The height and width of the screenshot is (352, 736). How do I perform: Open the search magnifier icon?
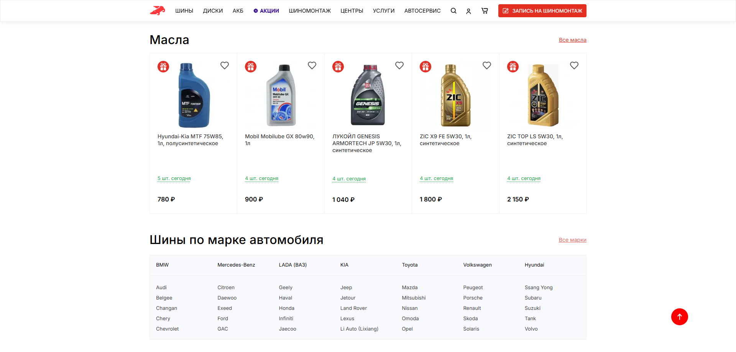pyautogui.click(x=453, y=11)
